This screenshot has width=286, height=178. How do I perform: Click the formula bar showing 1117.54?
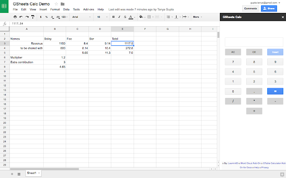114,24
